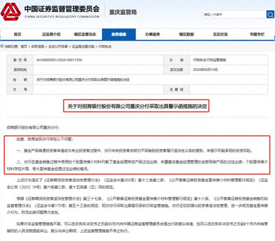Click the paragraph beginning 根据《证券期货投资者适当性管理办法》

pos(137,205)
